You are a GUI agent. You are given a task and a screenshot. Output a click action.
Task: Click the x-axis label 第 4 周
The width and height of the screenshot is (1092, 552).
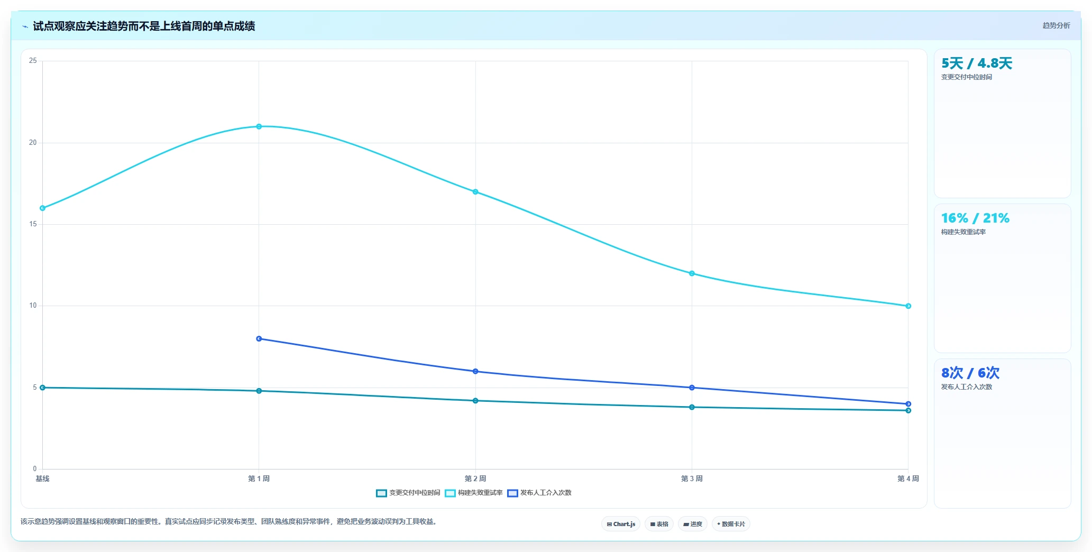click(908, 479)
